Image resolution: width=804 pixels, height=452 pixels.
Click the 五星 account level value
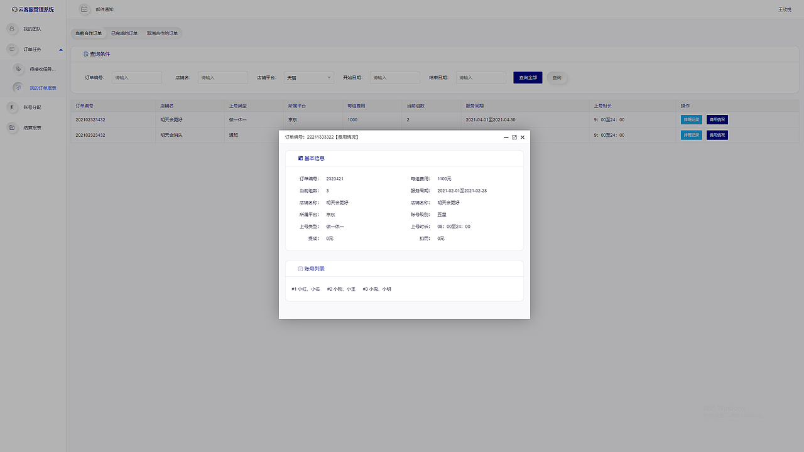click(442, 215)
